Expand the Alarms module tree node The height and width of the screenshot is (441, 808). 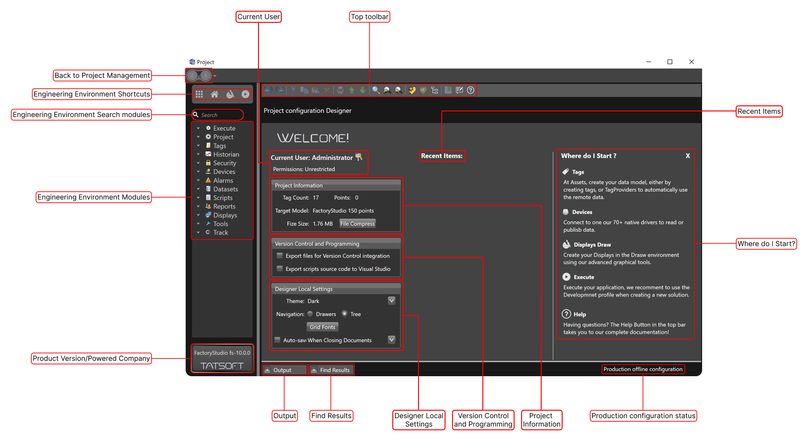tap(198, 180)
